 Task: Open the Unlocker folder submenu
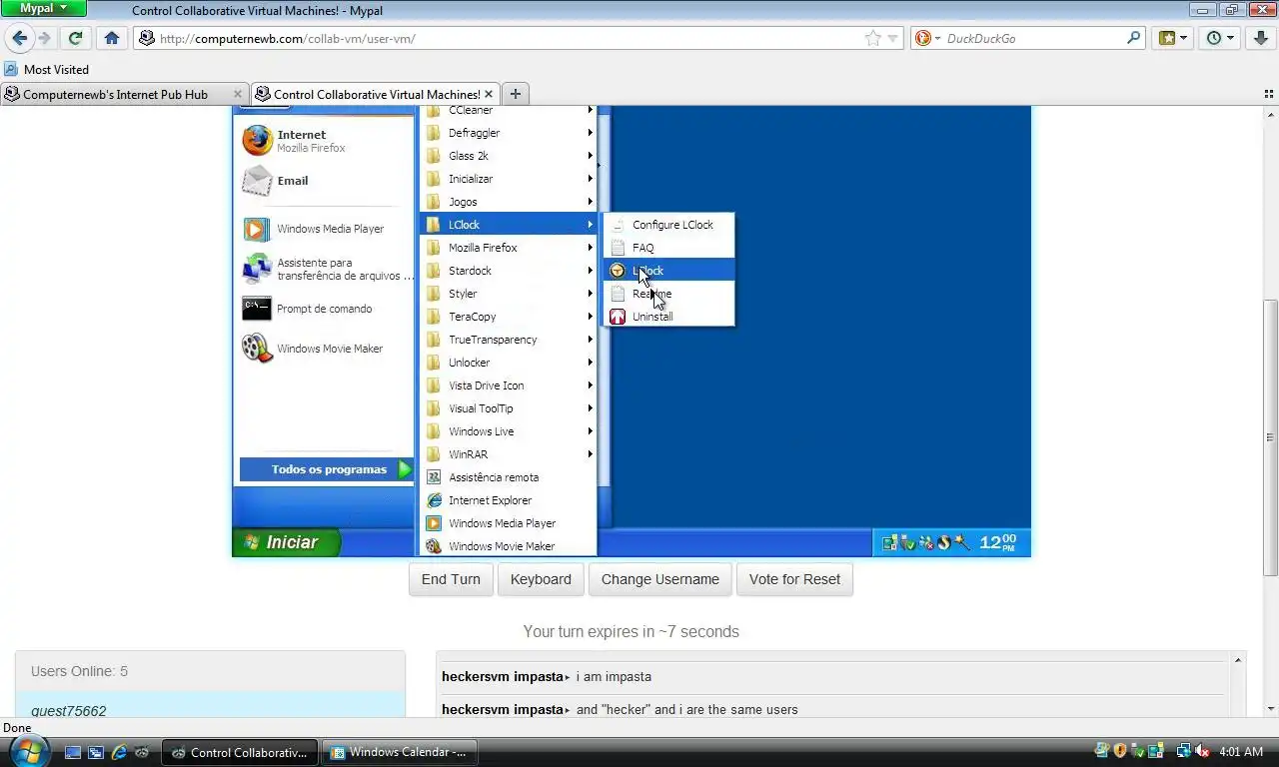pos(508,363)
